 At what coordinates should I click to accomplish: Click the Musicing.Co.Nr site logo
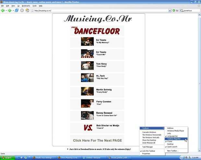click(98, 19)
